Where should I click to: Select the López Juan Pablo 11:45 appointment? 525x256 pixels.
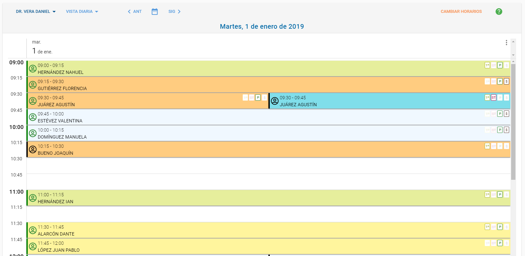point(231,246)
